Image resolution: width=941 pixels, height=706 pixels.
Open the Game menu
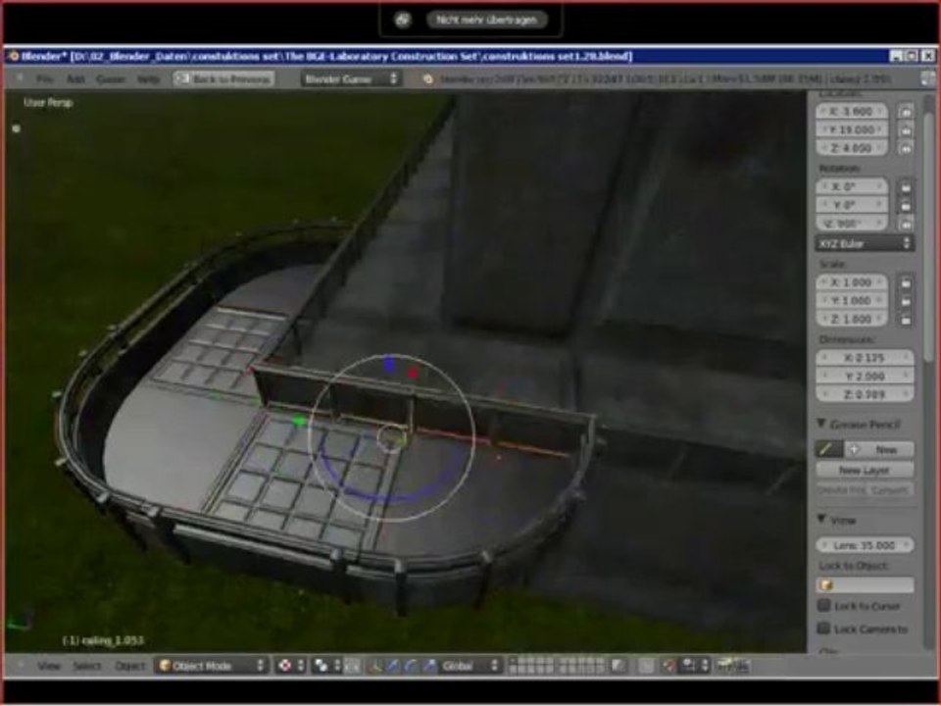coord(111,79)
